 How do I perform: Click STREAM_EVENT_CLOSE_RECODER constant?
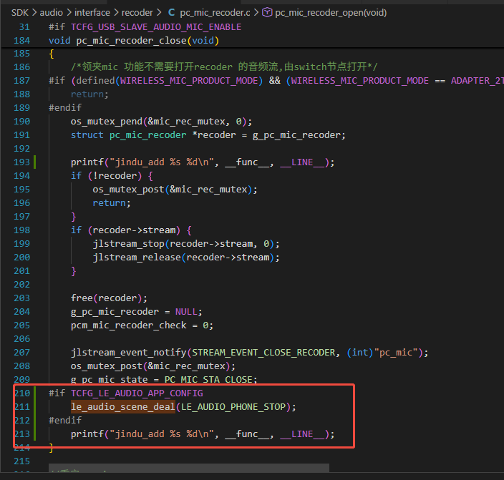pos(263,353)
